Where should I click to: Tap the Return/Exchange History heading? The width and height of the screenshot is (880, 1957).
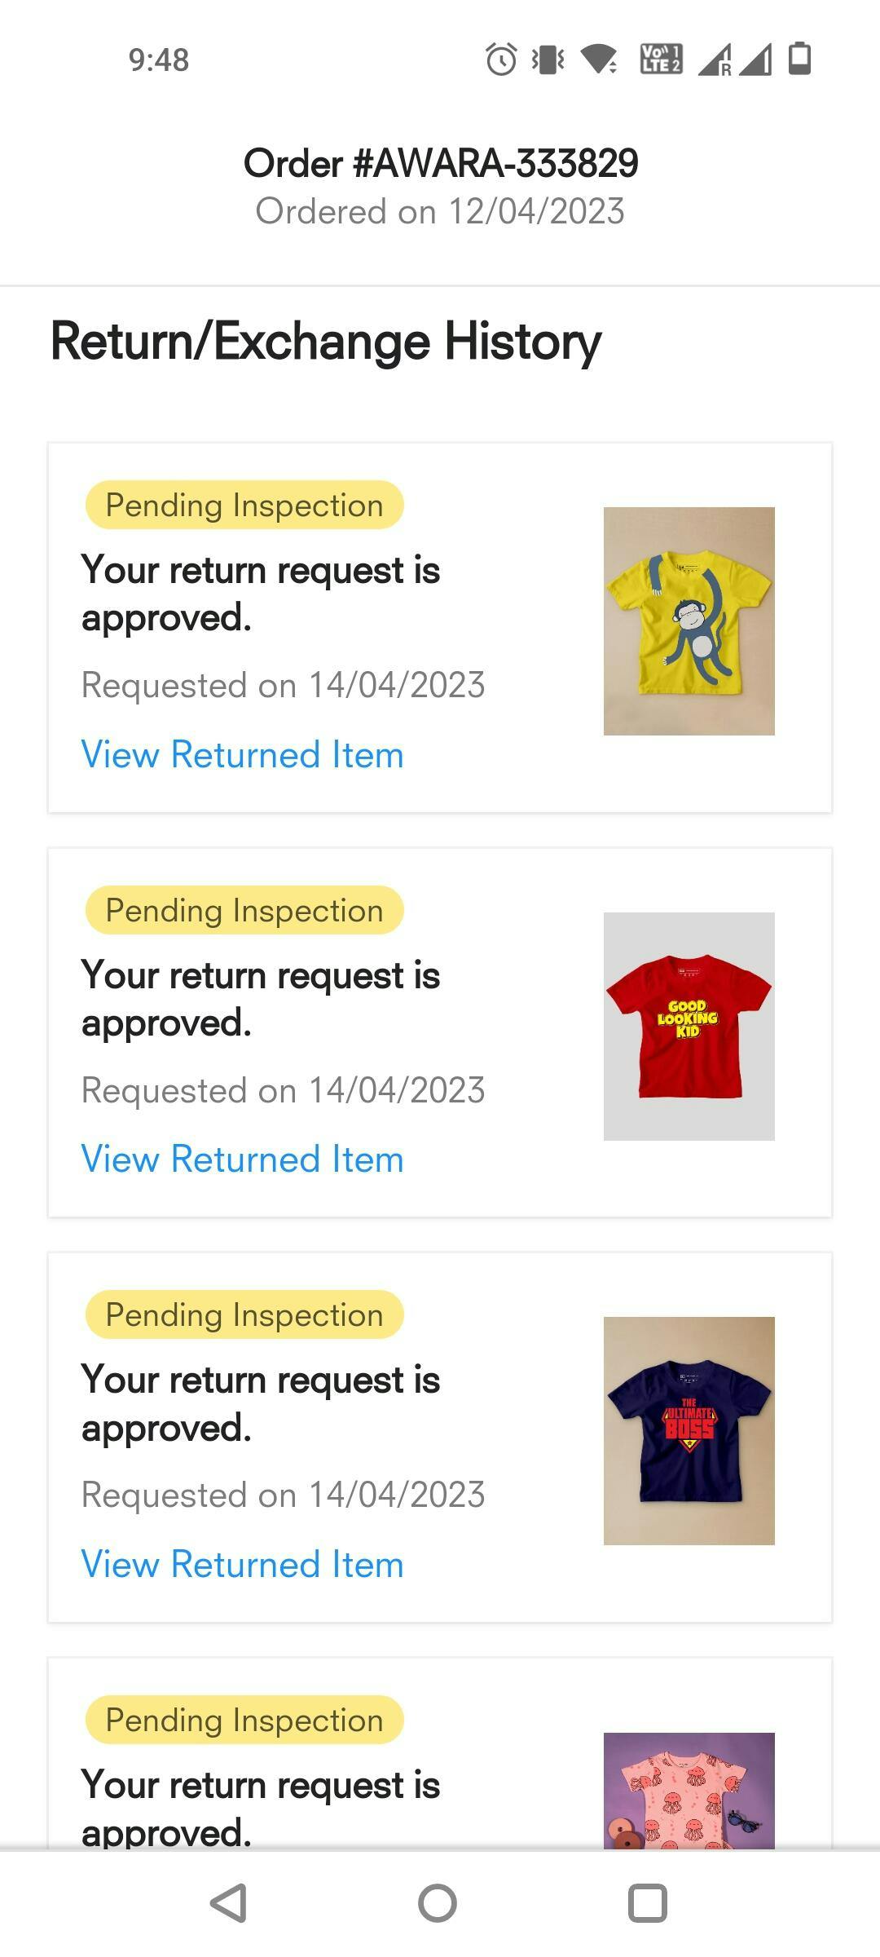point(326,341)
